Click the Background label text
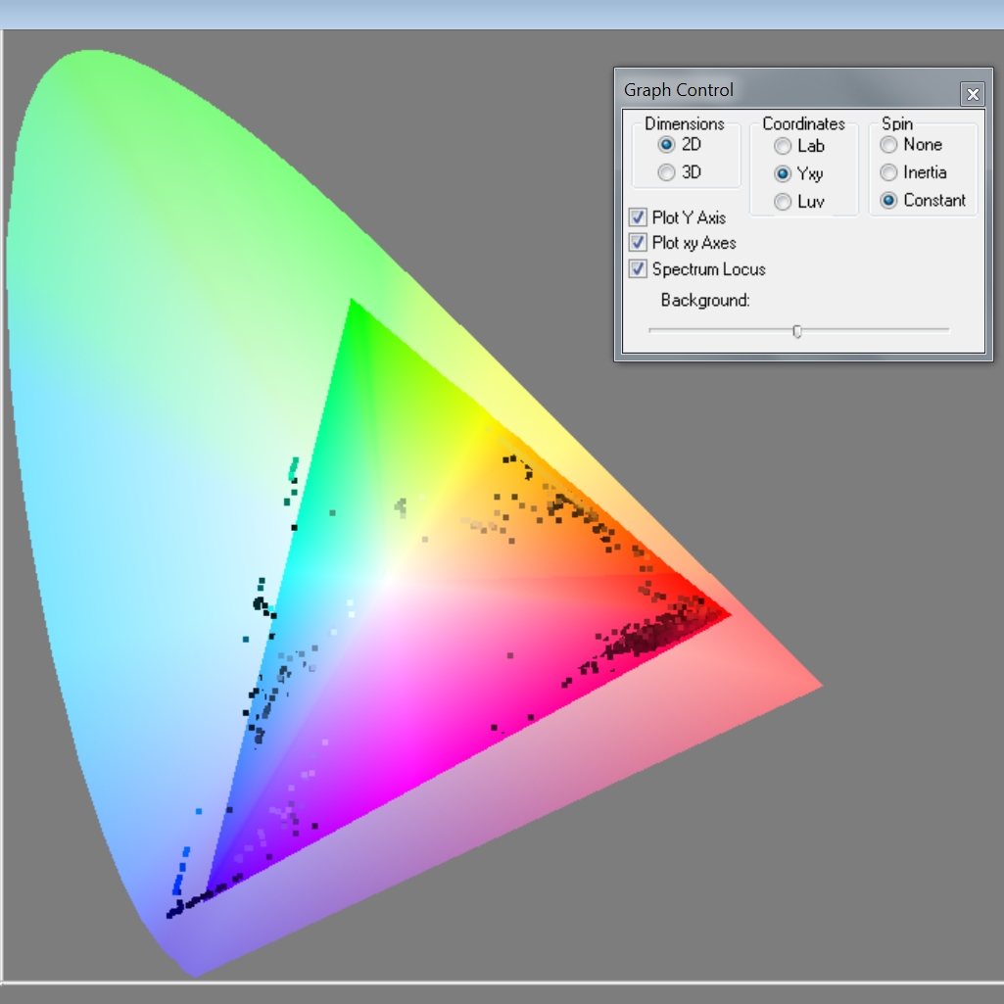Image resolution: width=1004 pixels, height=1004 pixels. (x=705, y=301)
